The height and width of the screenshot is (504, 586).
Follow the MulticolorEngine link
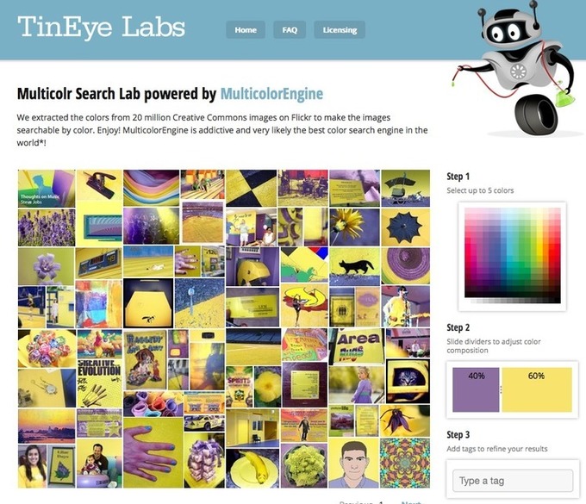tap(271, 94)
